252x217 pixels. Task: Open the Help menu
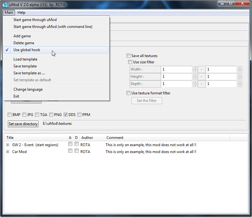click(x=21, y=13)
